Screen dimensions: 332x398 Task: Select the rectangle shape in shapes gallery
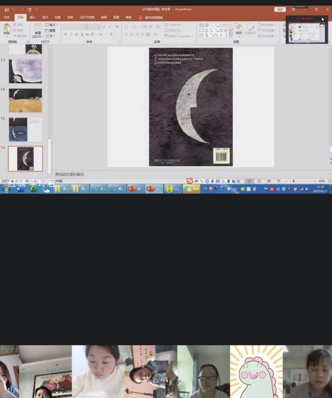click(221, 25)
